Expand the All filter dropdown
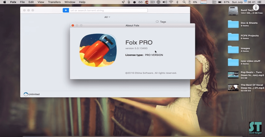The height and width of the screenshot is (137, 265). [107, 17]
